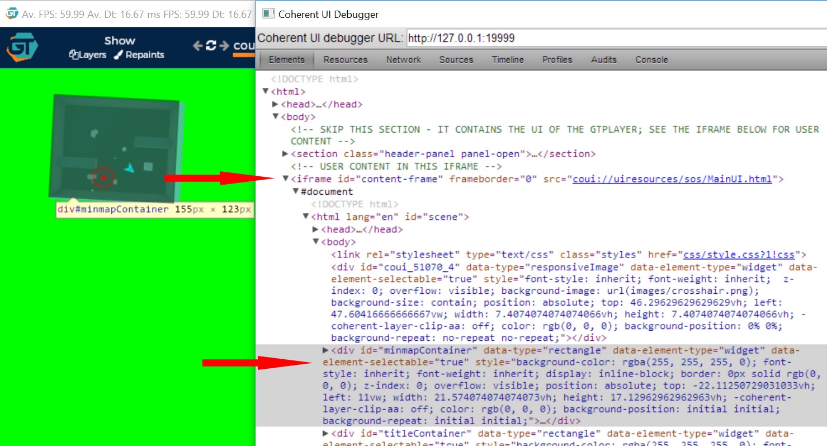Toggle Show Repaints option
The image size is (827, 446).
coord(139,55)
